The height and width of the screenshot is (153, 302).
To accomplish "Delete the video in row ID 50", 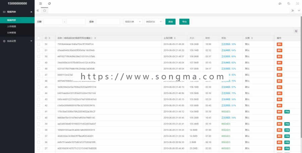I will point(280,57).
